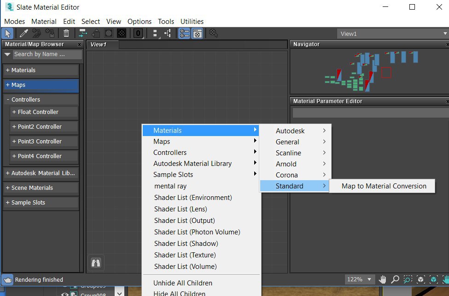Screen dimensions: 449x296
Task: Select the Zoom Tool magnifier icon
Action: point(395,279)
